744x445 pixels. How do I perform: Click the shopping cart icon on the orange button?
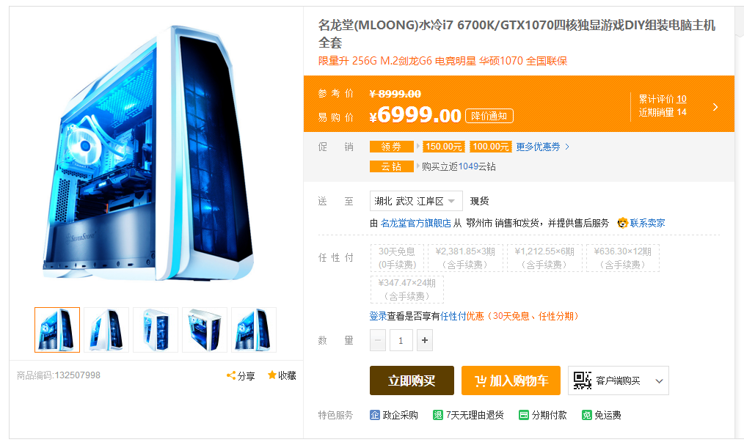coord(481,380)
